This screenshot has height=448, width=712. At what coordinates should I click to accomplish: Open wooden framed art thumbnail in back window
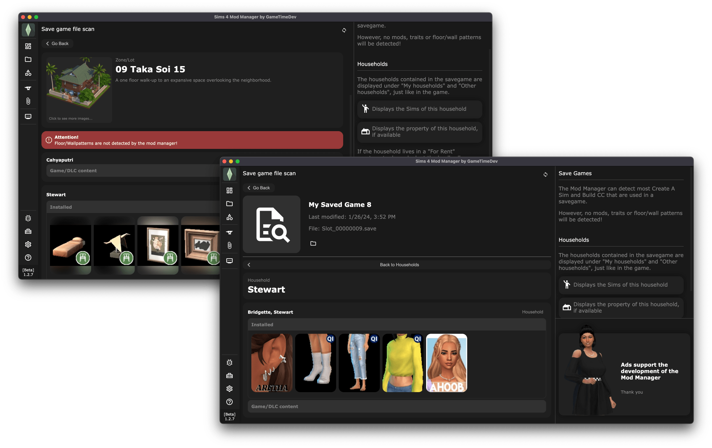(200, 245)
